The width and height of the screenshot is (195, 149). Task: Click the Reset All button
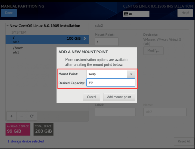click(184, 141)
